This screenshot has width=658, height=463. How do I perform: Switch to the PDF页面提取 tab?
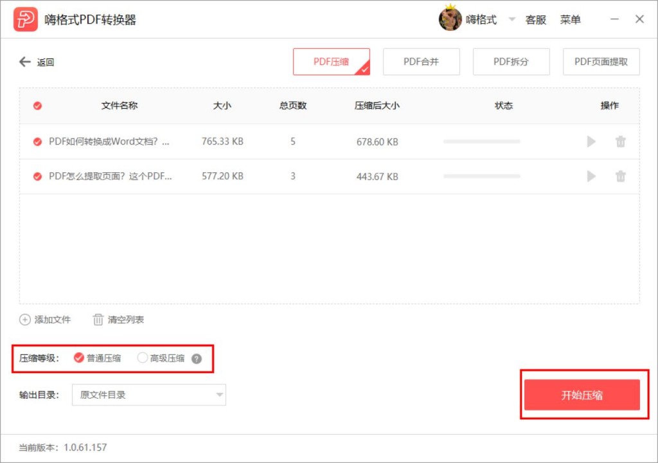point(601,62)
